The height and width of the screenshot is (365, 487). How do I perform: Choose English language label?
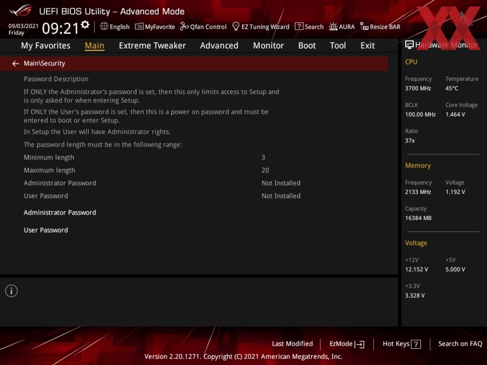pos(120,27)
